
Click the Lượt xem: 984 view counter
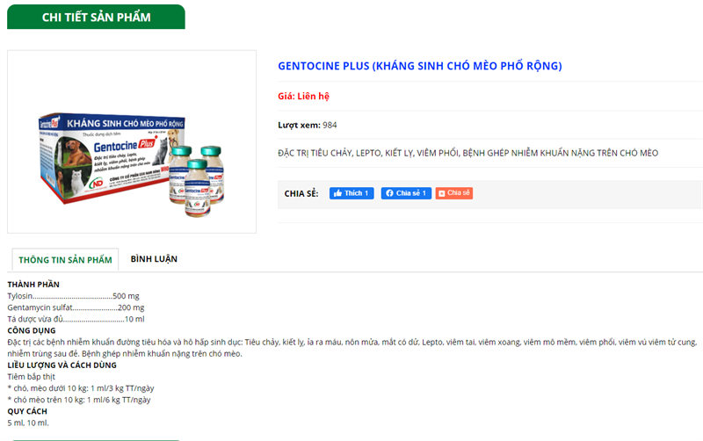point(307,125)
